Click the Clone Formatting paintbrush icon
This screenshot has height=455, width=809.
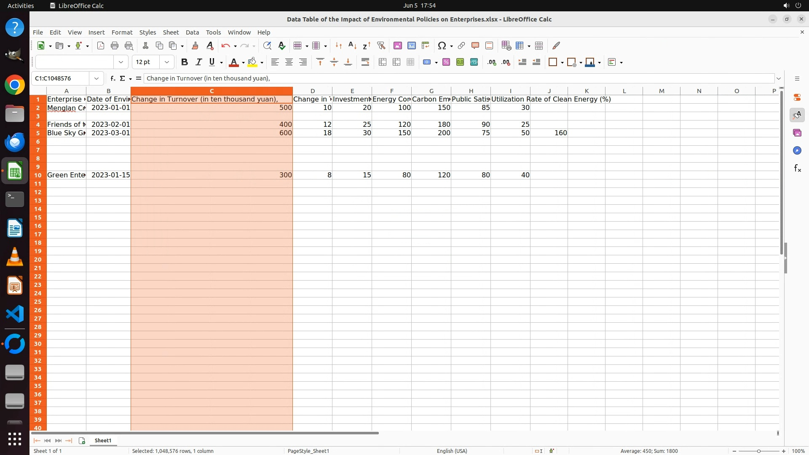tap(195, 45)
